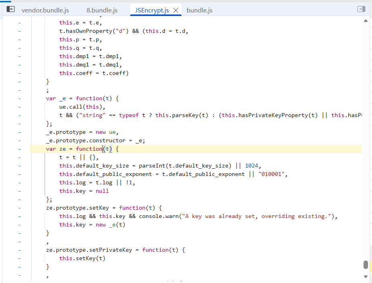Click the 'this.e = t.e,' code line
372x283 pixels.
point(80,23)
